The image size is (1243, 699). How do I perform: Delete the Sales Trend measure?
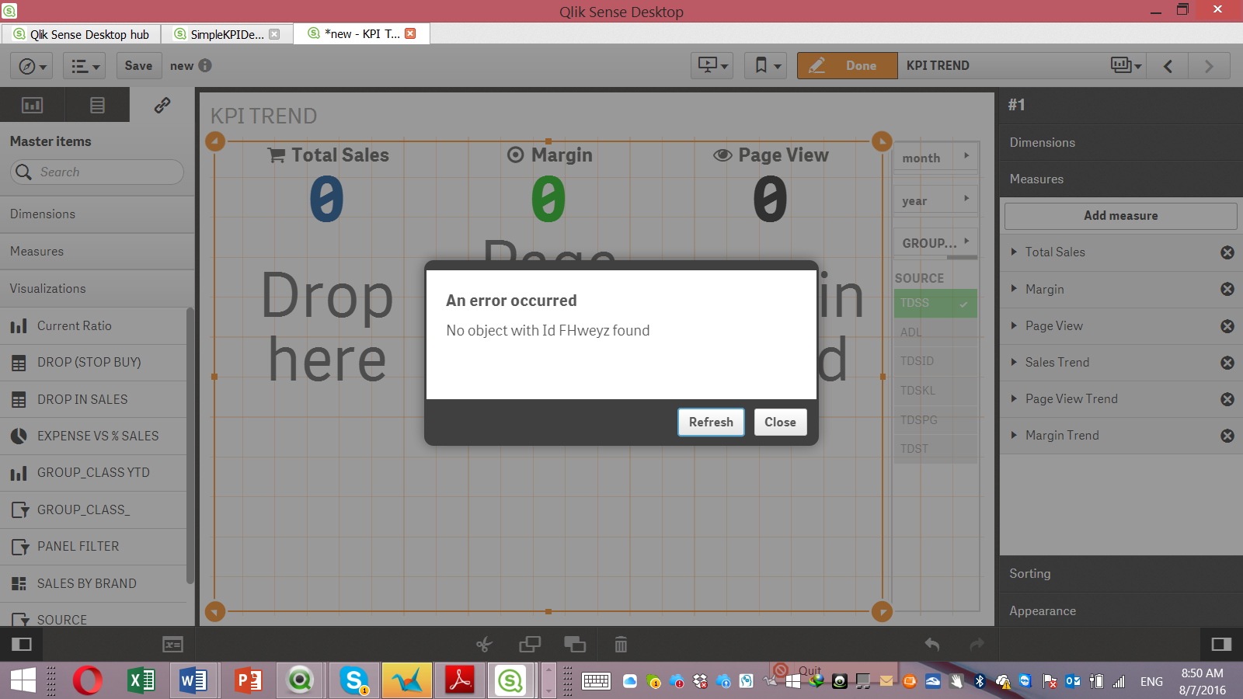(x=1227, y=363)
